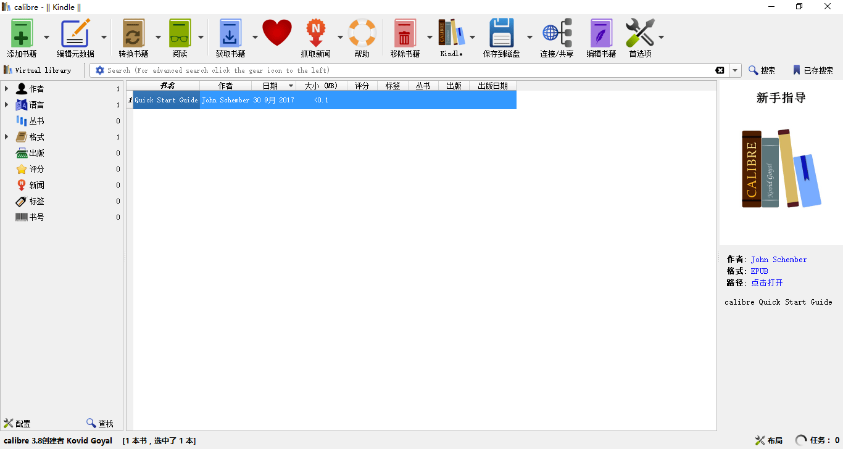Click the 阅读 (View) icon
This screenshot has height=449, width=843.
click(x=180, y=33)
